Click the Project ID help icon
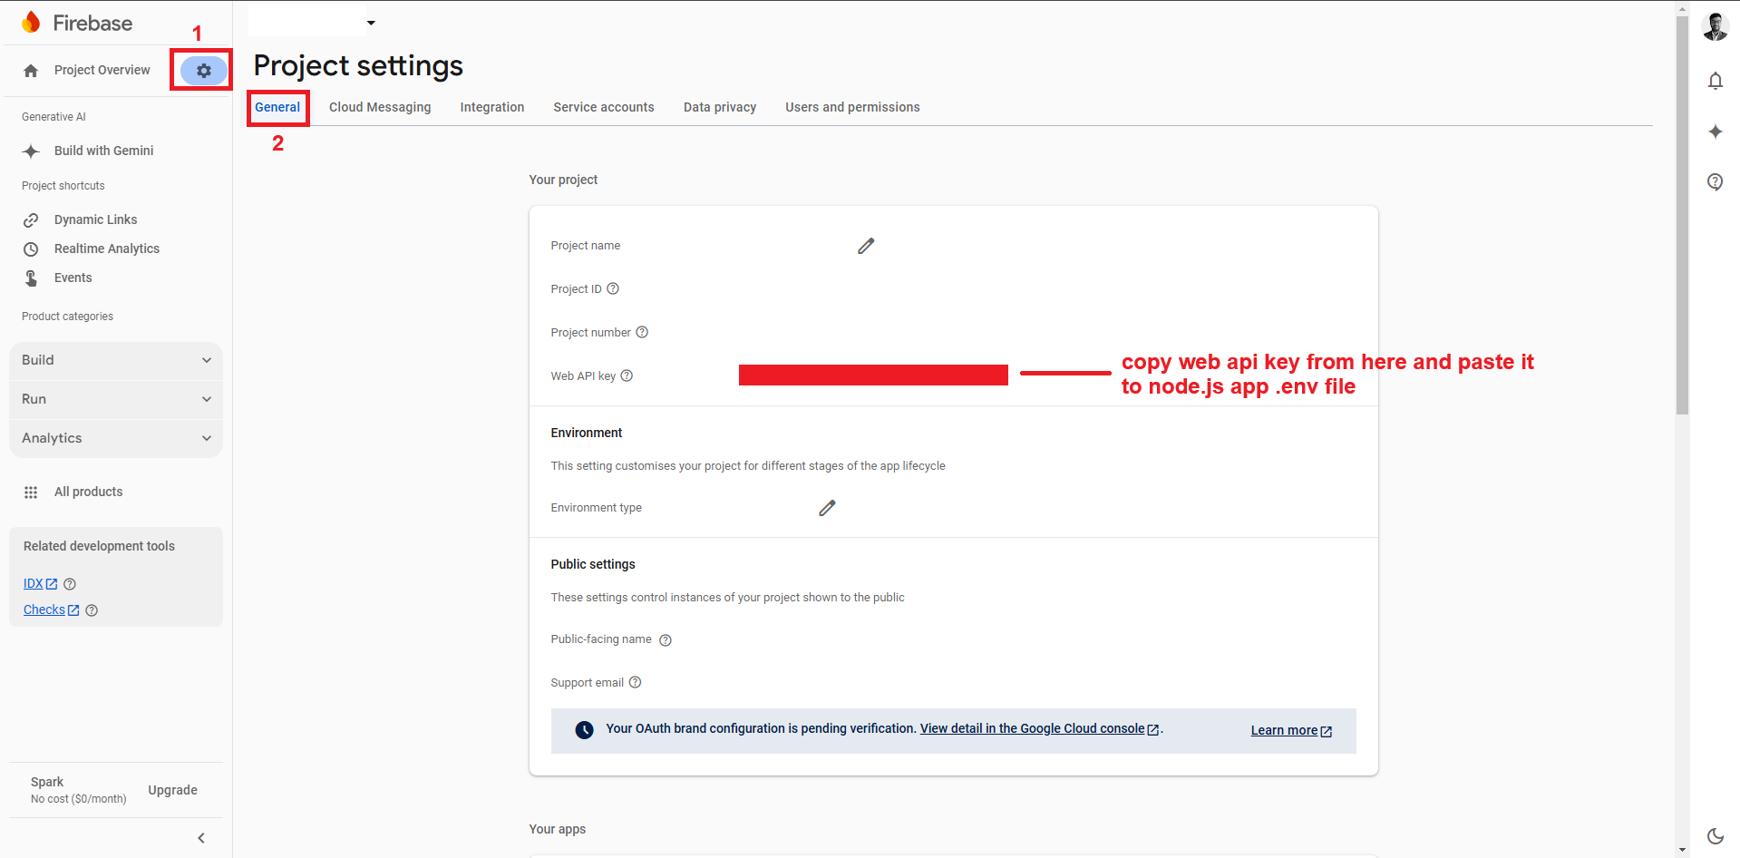This screenshot has width=1740, height=858. 613,288
